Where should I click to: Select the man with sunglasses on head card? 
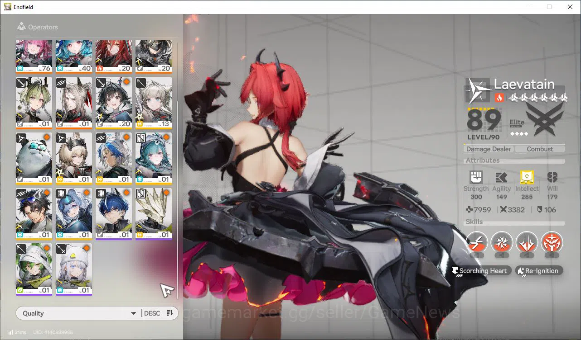tap(34, 214)
